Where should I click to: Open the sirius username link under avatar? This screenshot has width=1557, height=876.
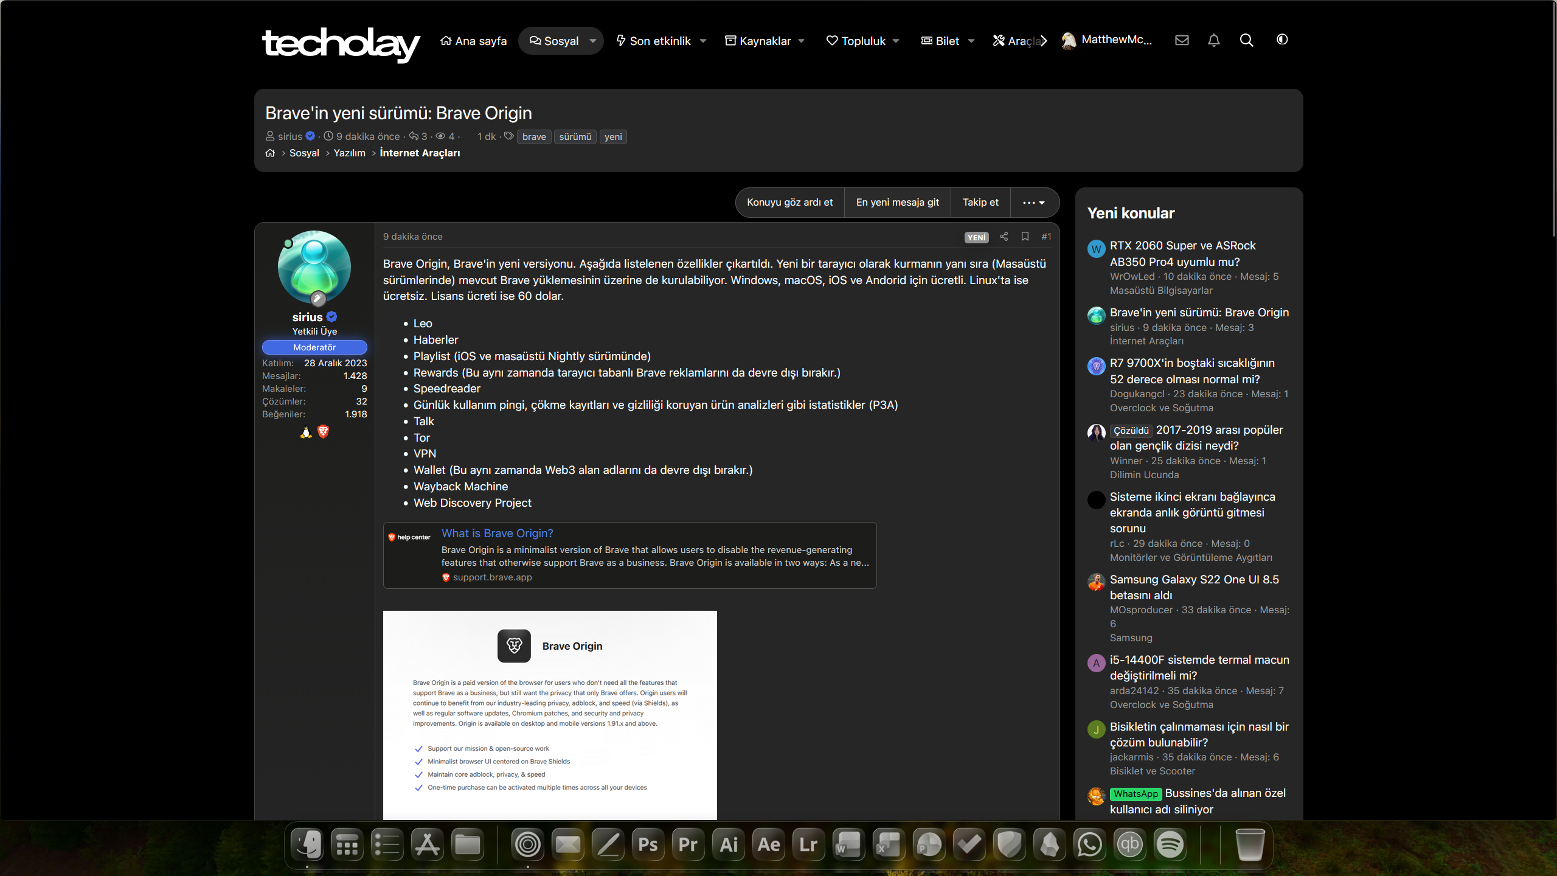click(307, 317)
